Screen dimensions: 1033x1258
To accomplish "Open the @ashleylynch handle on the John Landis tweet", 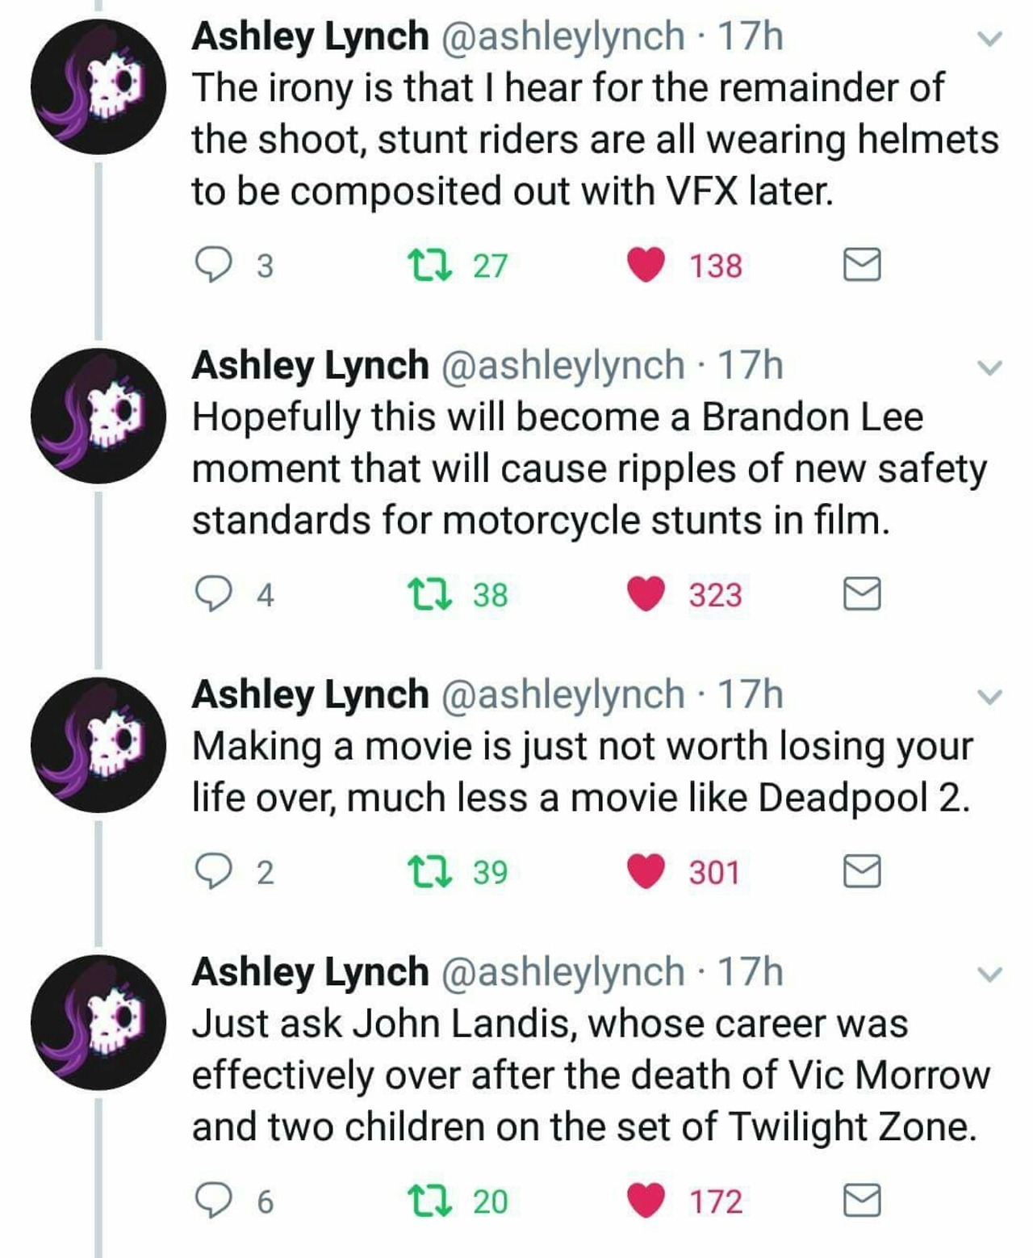I will (x=563, y=972).
